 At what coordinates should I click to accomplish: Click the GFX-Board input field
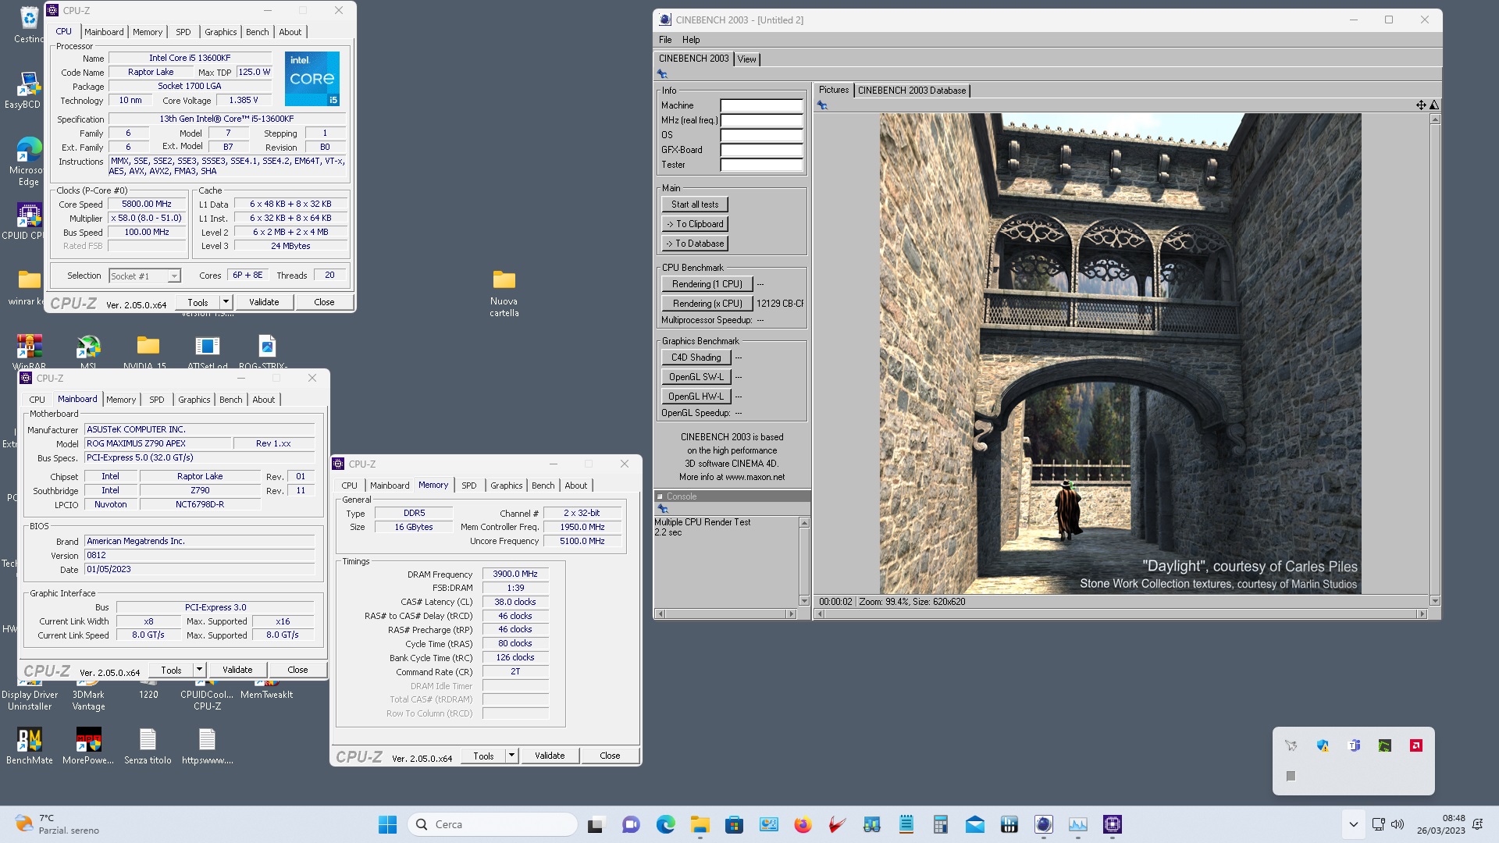coord(761,150)
